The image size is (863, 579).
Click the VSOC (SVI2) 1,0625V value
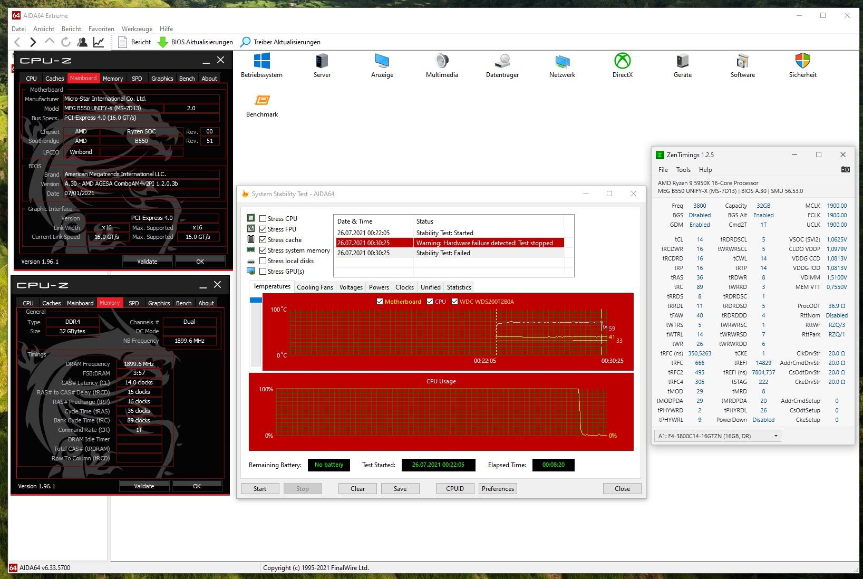pyautogui.click(x=837, y=239)
